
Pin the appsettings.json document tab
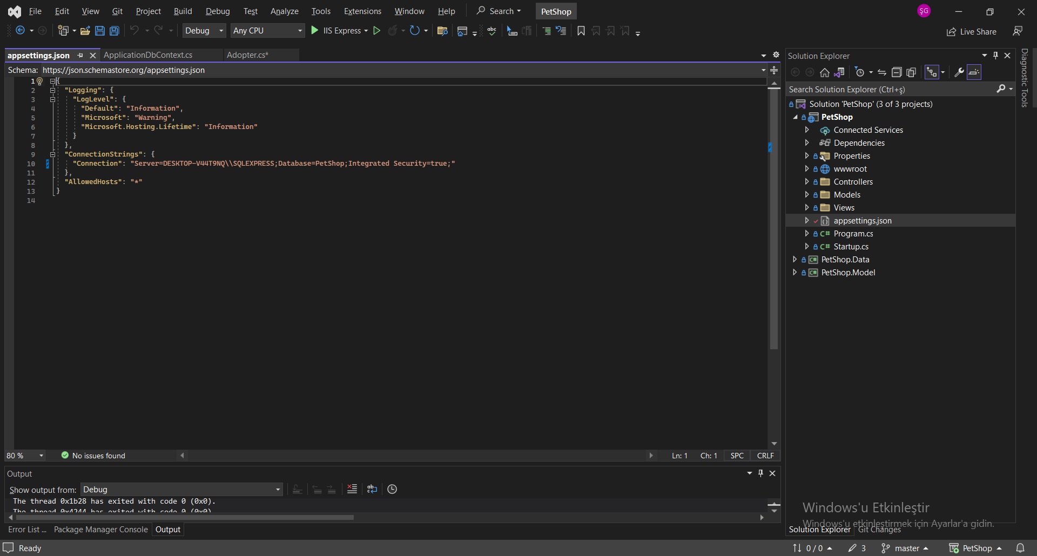click(x=80, y=55)
